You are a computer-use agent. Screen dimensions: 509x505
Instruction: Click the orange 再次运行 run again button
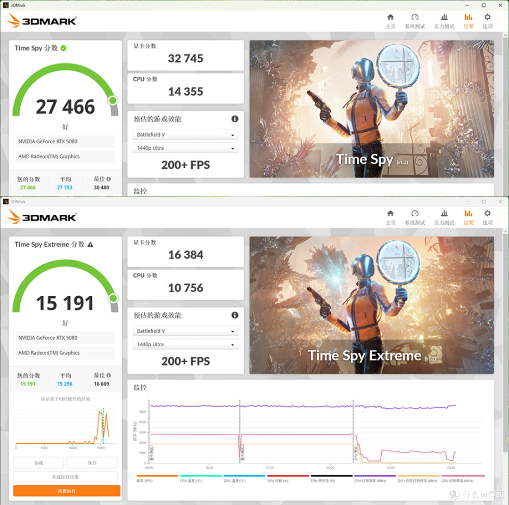pyautogui.click(x=66, y=491)
